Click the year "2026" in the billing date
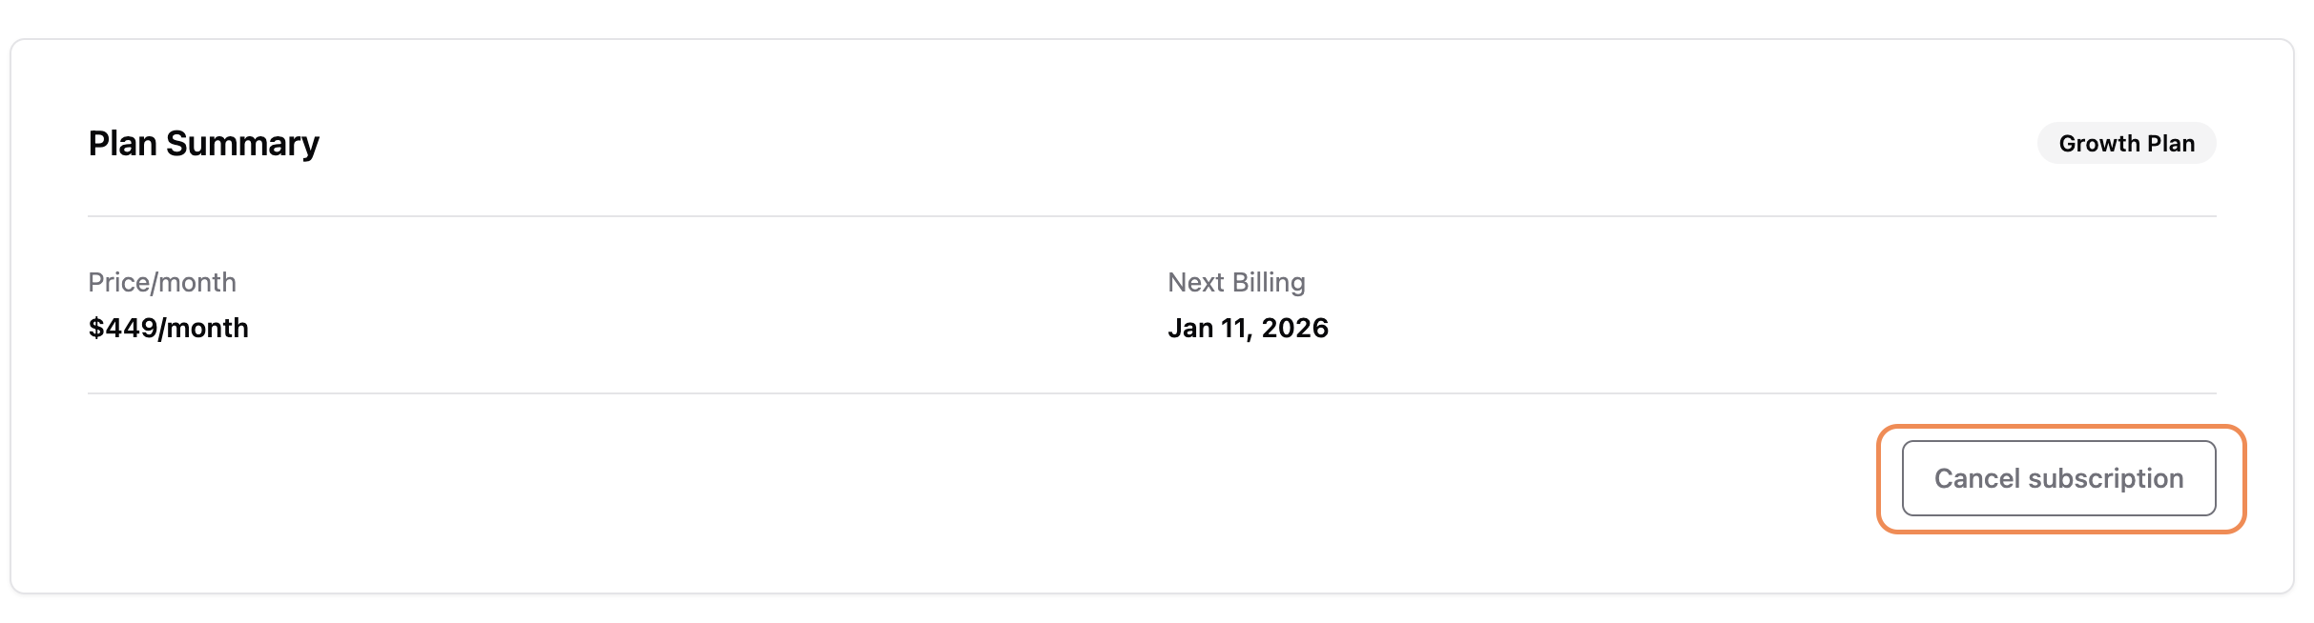Image resolution: width=2314 pixels, height=623 pixels. (1294, 328)
